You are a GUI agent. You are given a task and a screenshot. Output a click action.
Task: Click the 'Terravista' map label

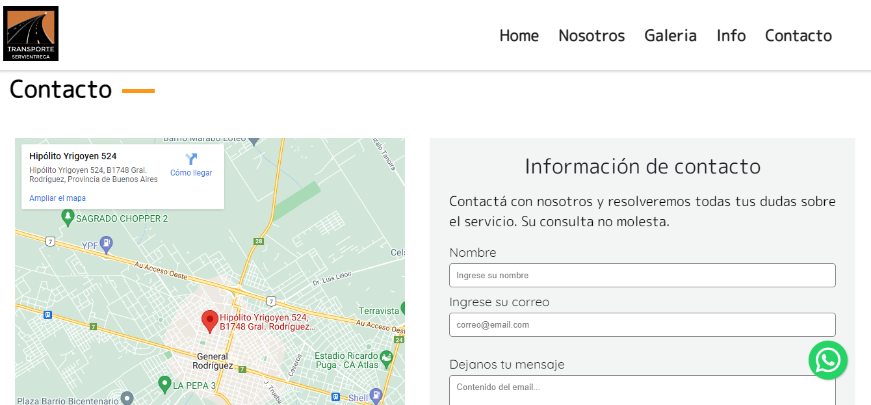[x=379, y=311]
